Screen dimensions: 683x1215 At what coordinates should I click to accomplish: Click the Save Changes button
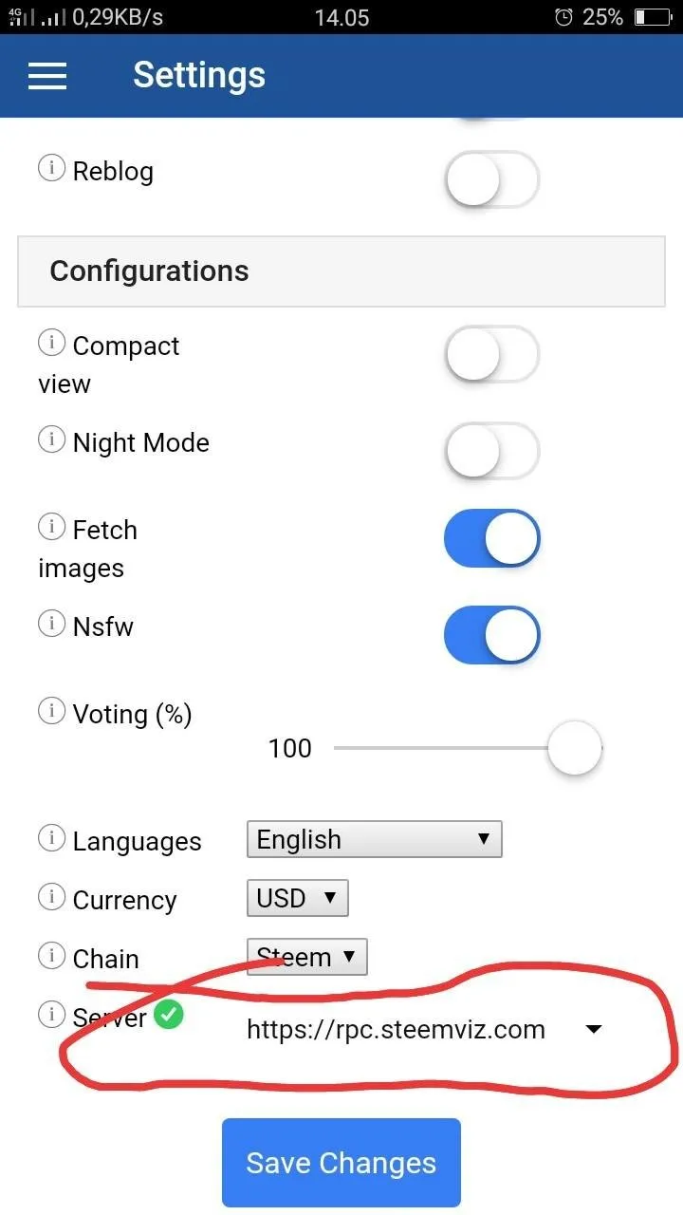point(341,1163)
